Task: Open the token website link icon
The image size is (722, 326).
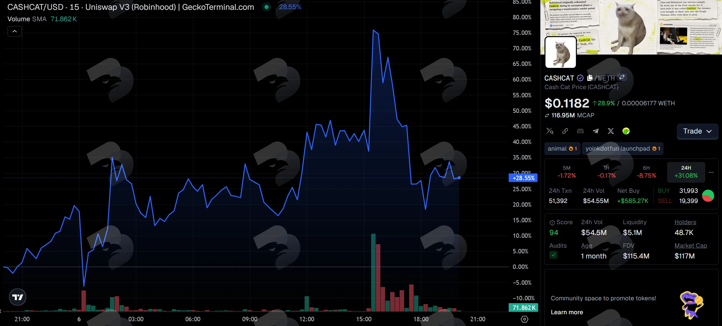Action: click(565, 131)
